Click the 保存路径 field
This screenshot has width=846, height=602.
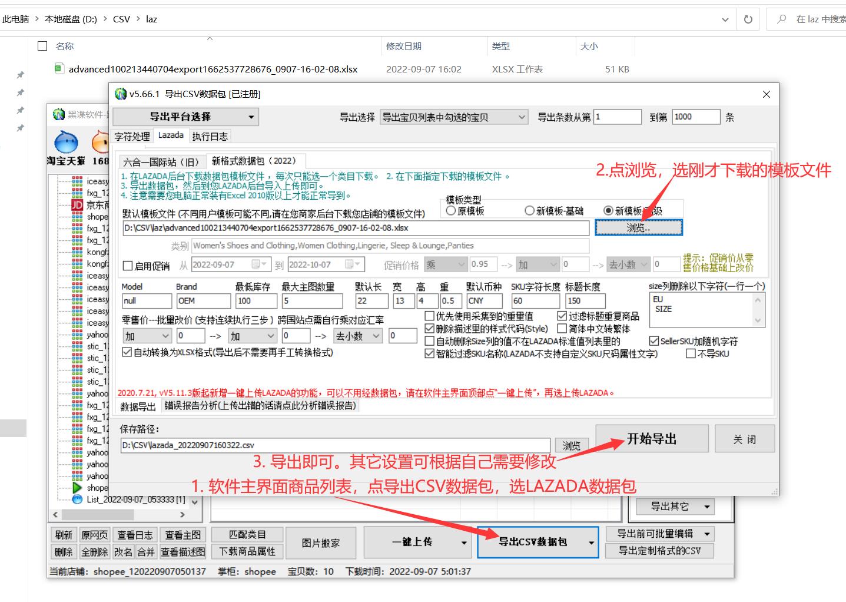(336, 446)
